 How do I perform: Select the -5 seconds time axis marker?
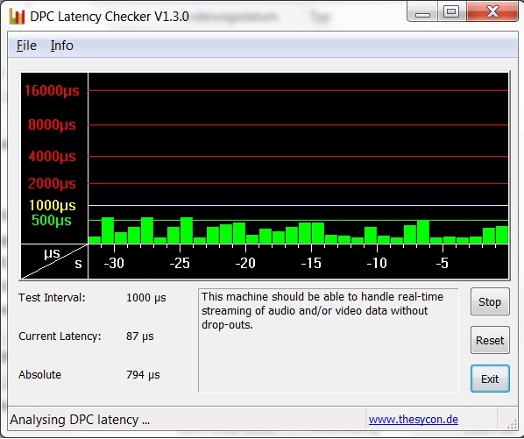(x=443, y=263)
